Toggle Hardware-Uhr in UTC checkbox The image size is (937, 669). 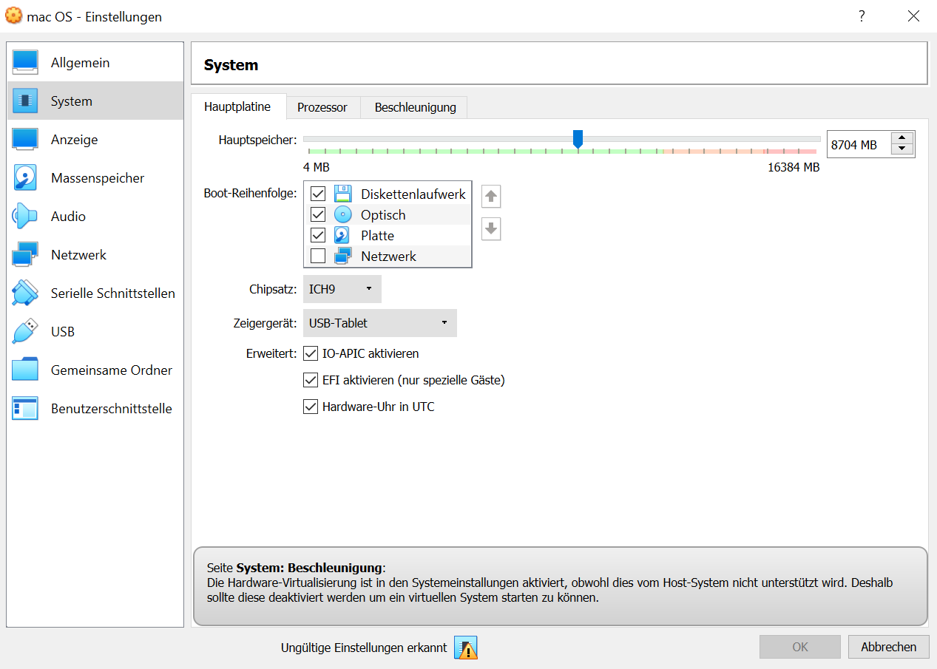(311, 407)
